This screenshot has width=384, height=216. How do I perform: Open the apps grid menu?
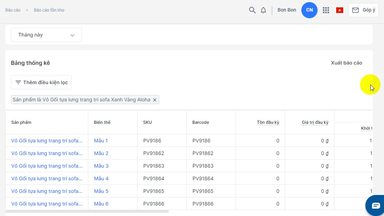click(x=326, y=10)
